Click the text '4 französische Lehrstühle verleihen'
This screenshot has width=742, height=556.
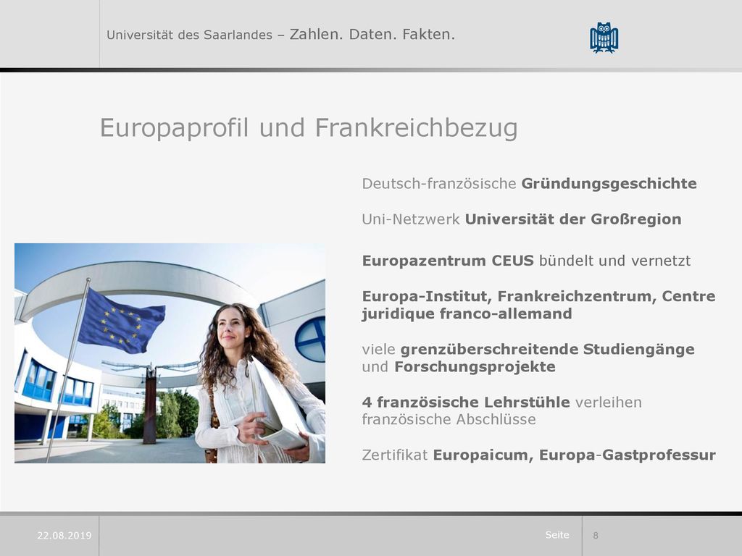pyautogui.click(x=501, y=403)
